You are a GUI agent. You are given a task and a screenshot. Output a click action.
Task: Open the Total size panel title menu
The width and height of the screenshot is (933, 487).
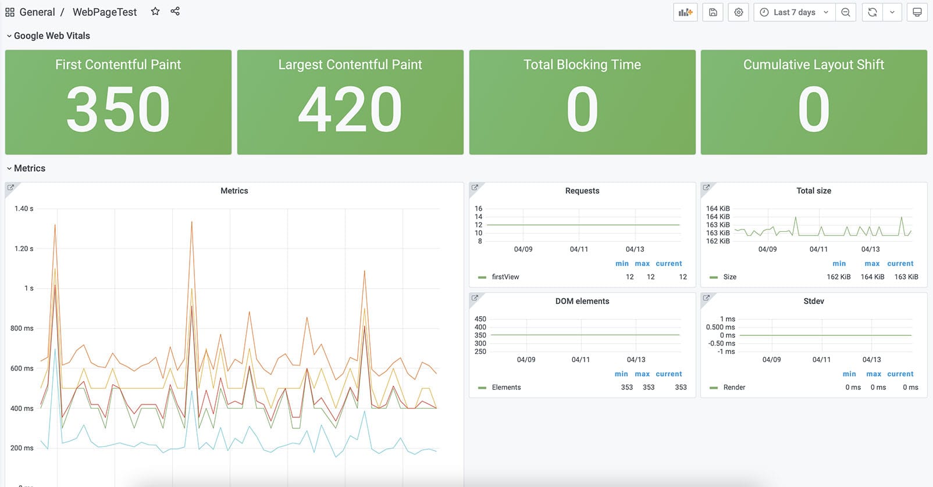pyautogui.click(x=814, y=191)
